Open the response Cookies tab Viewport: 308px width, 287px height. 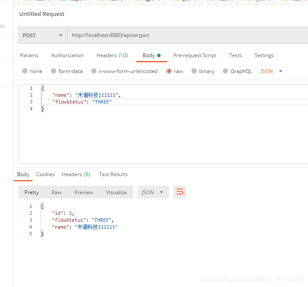45,174
